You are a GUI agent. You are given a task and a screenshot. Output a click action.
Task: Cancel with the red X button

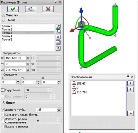pos(48,9)
